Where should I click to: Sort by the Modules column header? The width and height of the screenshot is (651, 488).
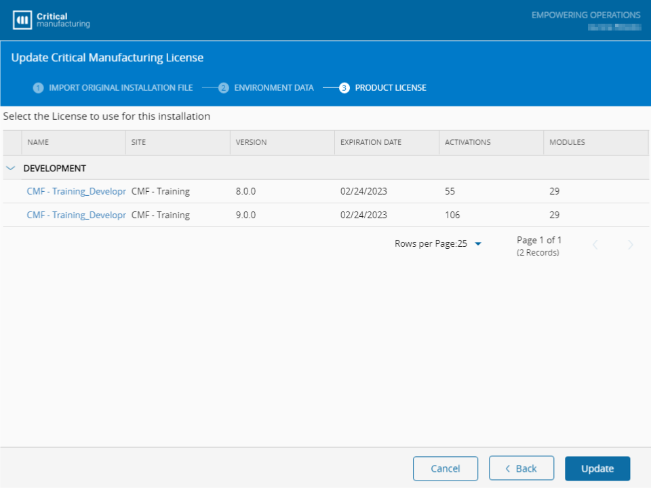pos(567,142)
